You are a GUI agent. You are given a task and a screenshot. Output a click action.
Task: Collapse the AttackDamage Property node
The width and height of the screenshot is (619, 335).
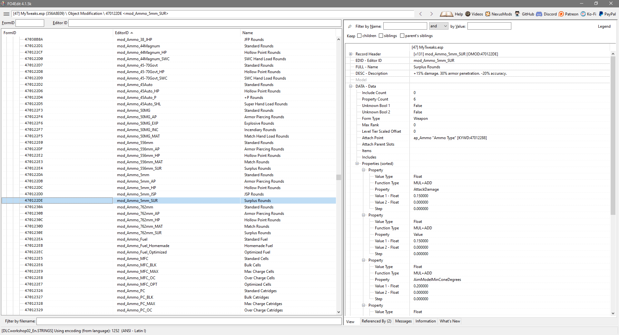[x=364, y=170]
